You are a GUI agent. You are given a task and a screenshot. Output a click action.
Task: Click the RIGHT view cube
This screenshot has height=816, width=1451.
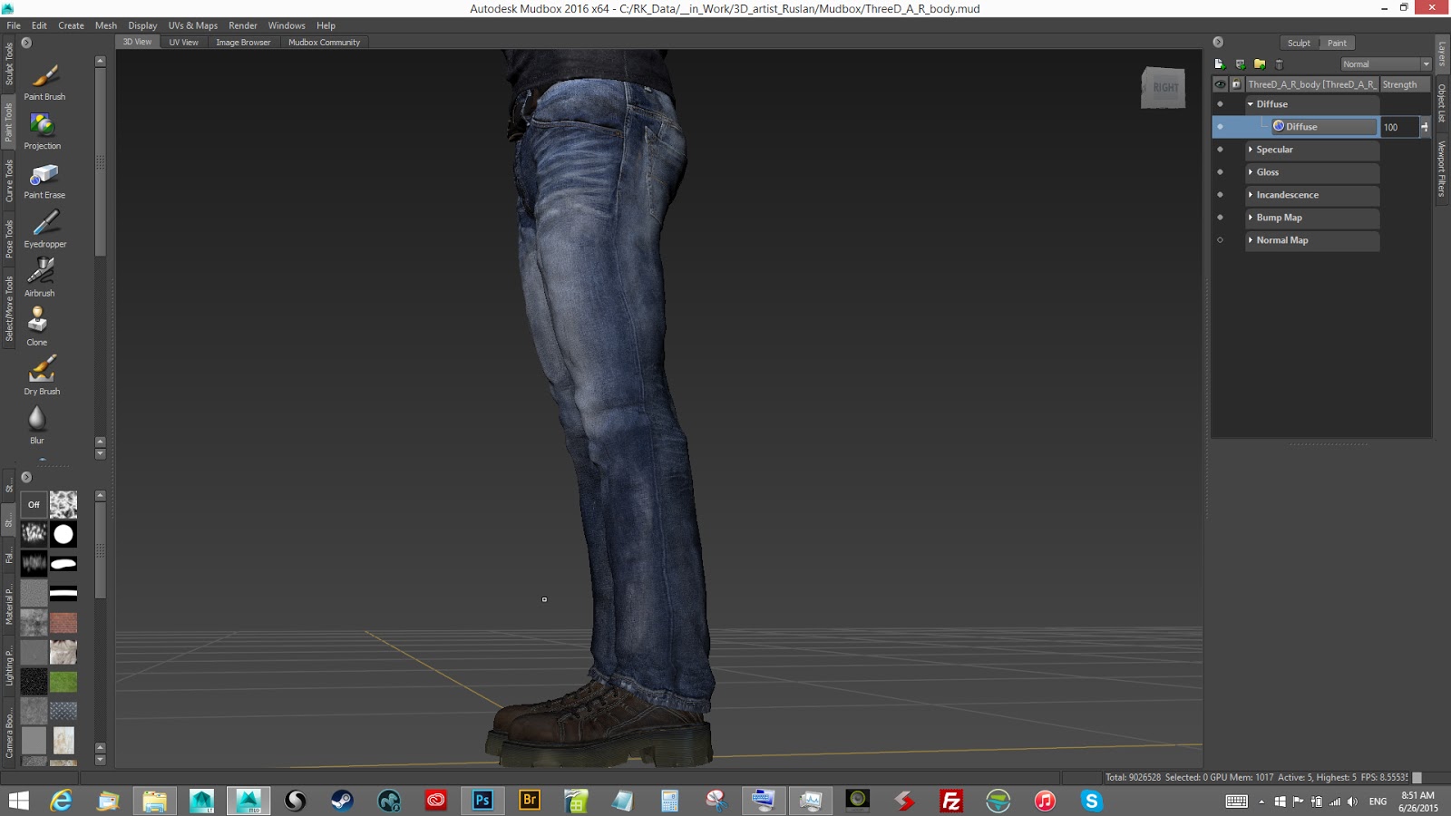(x=1164, y=88)
